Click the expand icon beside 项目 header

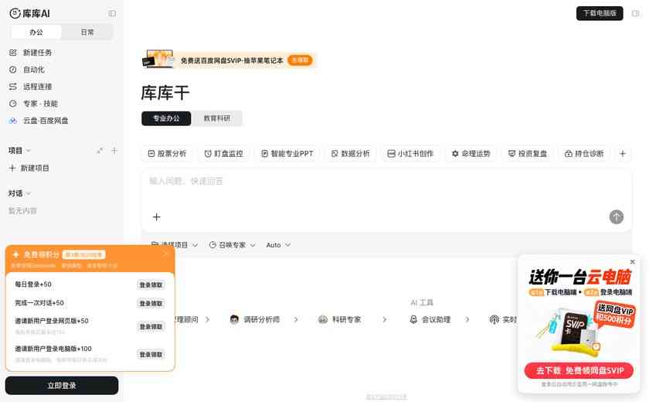click(100, 150)
